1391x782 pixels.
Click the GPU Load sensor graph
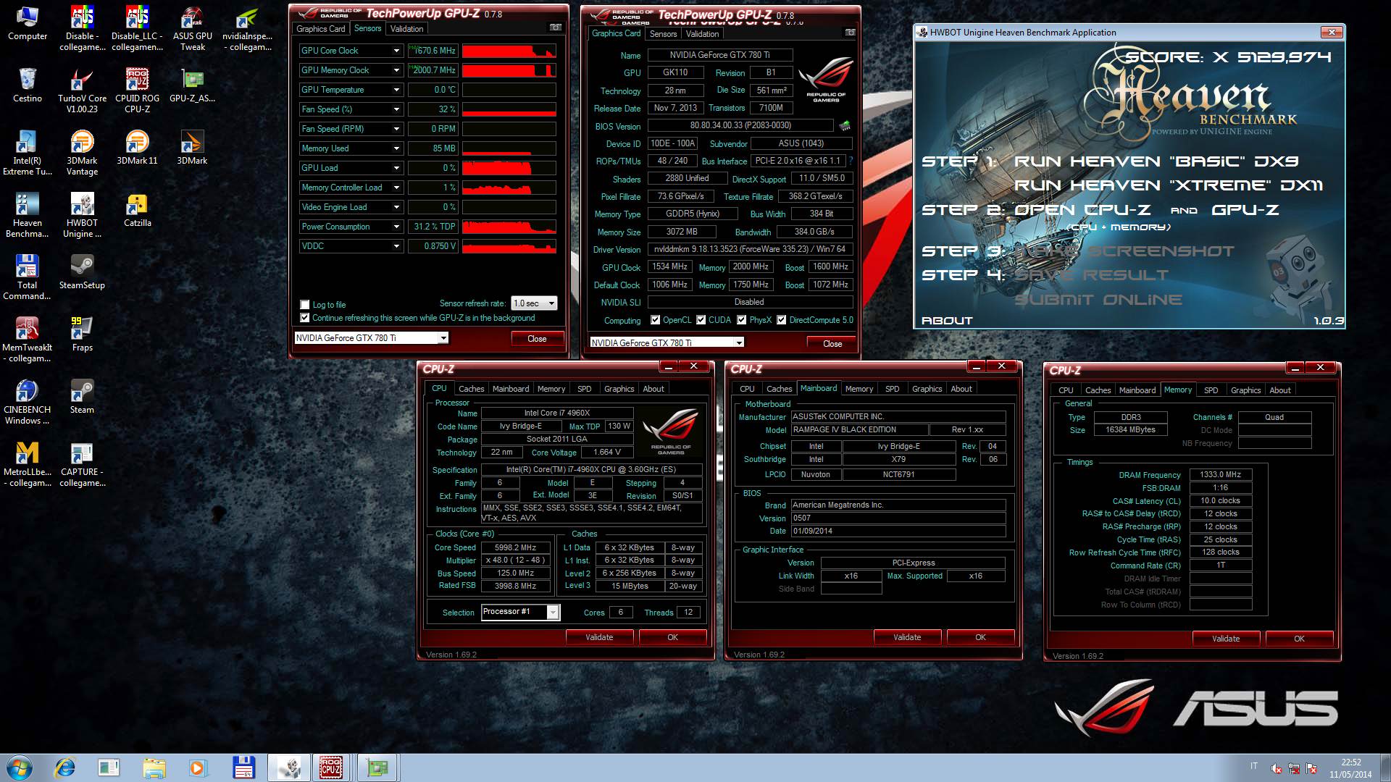click(509, 168)
